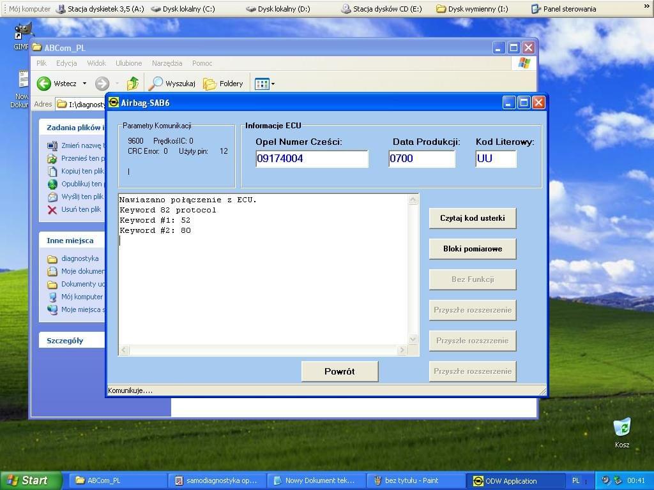Open the Narzędzia menu
The image size is (654, 490).
coord(167,63)
